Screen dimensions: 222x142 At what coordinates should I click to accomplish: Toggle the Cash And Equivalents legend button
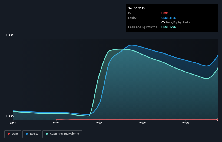tap(62, 134)
